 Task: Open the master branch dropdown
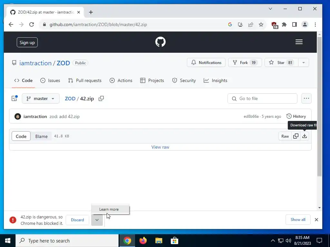(x=41, y=98)
